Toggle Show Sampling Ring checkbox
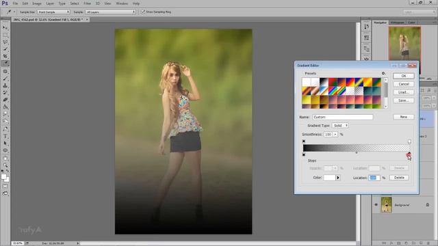The width and height of the screenshot is (438, 246). (143, 12)
